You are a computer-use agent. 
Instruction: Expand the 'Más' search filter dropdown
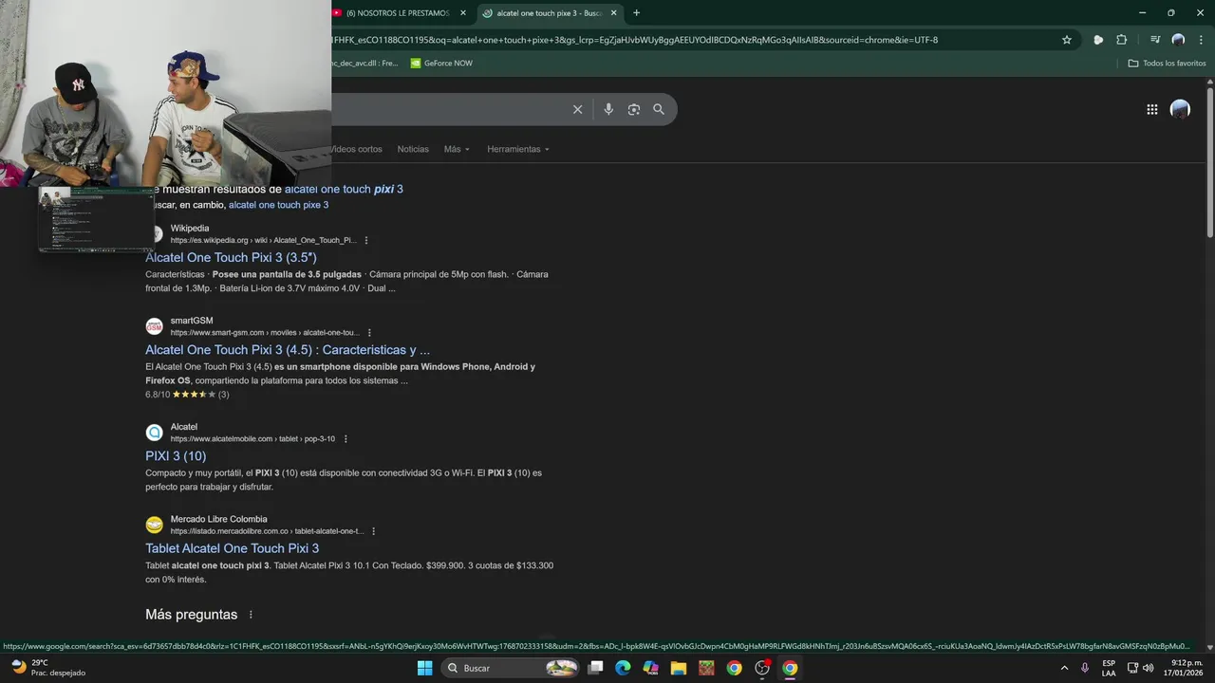pos(457,149)
